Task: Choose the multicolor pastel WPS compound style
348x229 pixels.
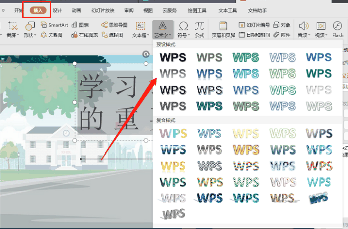Action: (173, 133)
